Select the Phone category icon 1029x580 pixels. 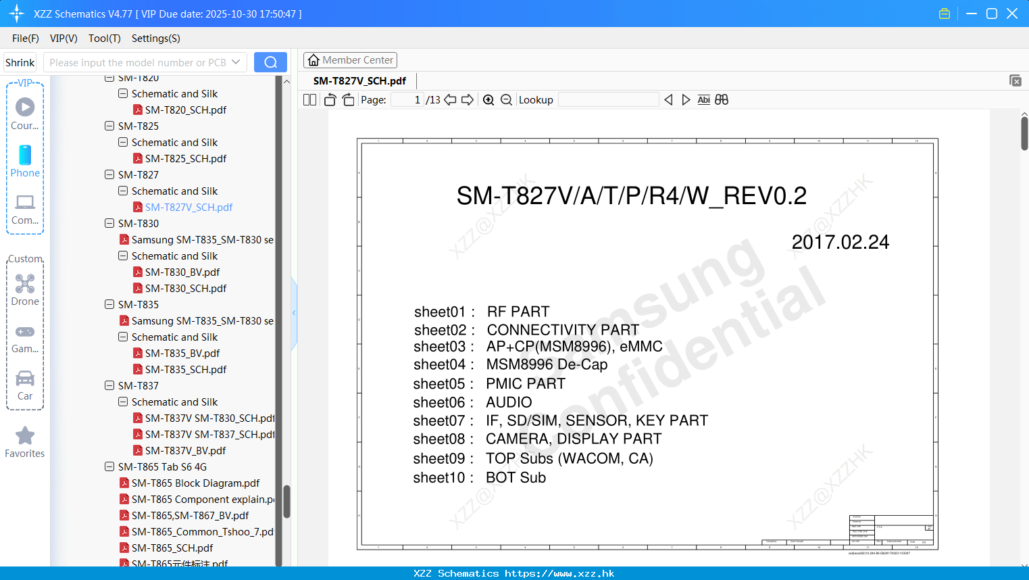[25, 155]
